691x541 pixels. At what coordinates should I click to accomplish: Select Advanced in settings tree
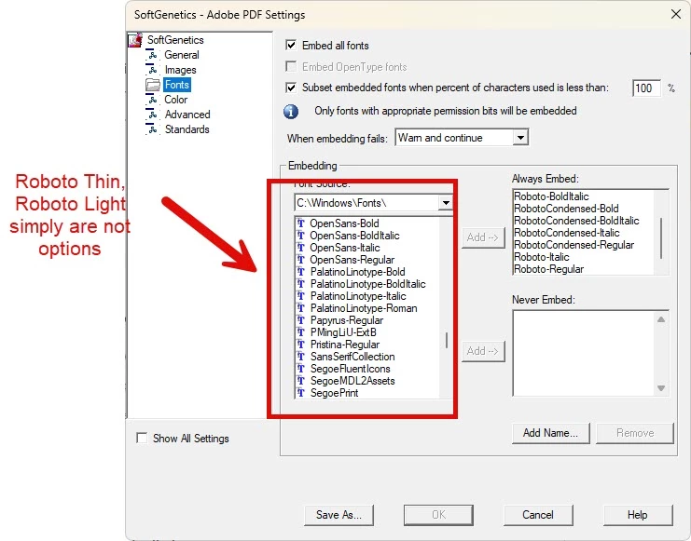click(187, 115)
